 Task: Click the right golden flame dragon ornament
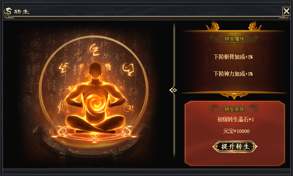pos(255,26)
